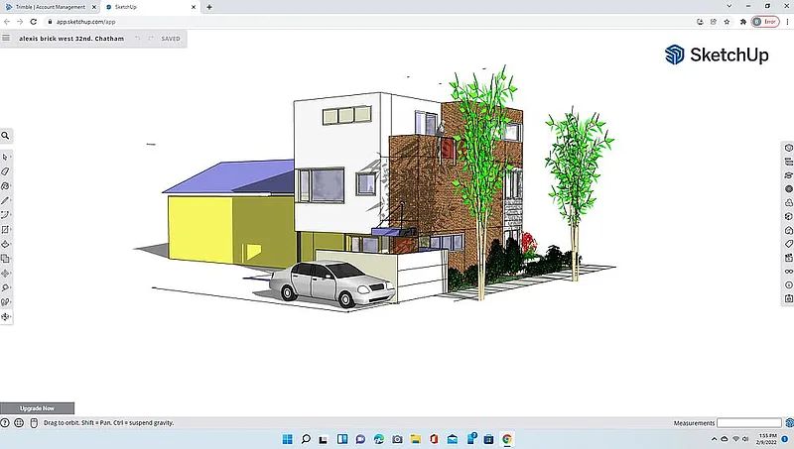Open the hamburger main menu
The width and height of the screenshot is (794, 449).
(x=7, y=39)
